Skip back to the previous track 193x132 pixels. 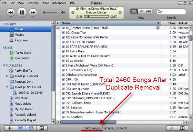(11, 12)
